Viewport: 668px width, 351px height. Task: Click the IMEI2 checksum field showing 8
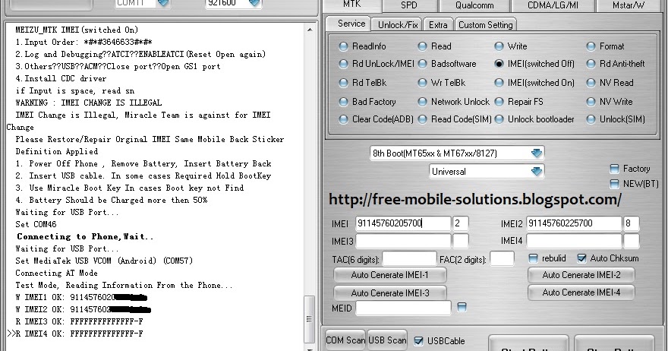[631, 223]
